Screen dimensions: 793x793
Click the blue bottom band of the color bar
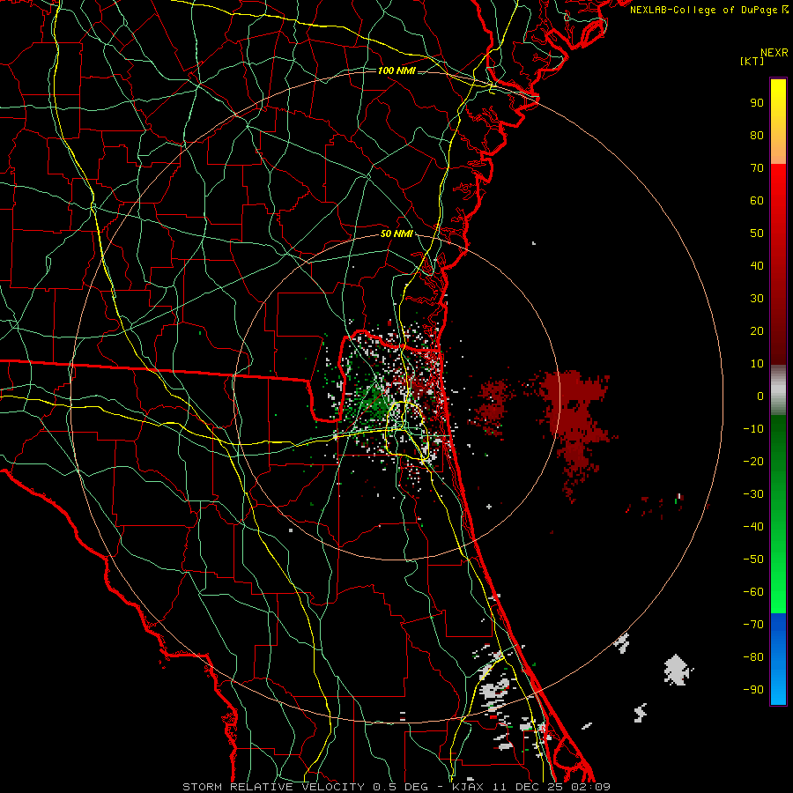(x=778, y=659)
